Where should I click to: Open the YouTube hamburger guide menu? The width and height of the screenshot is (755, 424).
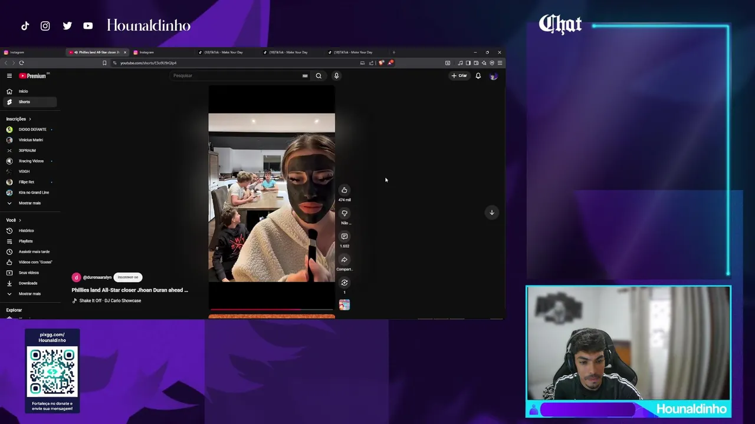[9, 76]
